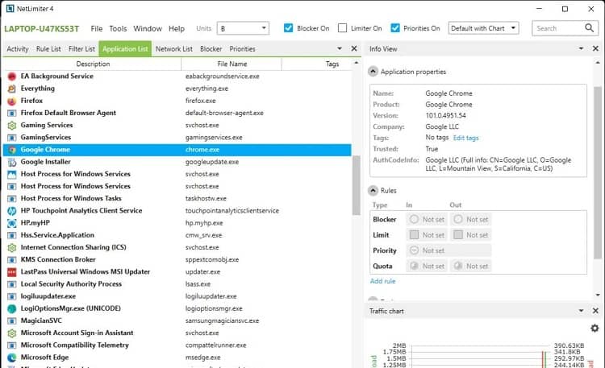Click the Host Process for Windows Tasks icon

coord(12,198)
